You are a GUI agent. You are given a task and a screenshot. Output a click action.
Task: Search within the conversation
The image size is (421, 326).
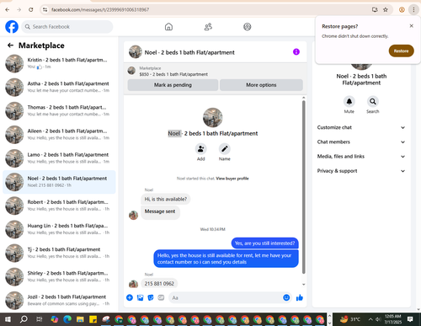tap(373, 101)
